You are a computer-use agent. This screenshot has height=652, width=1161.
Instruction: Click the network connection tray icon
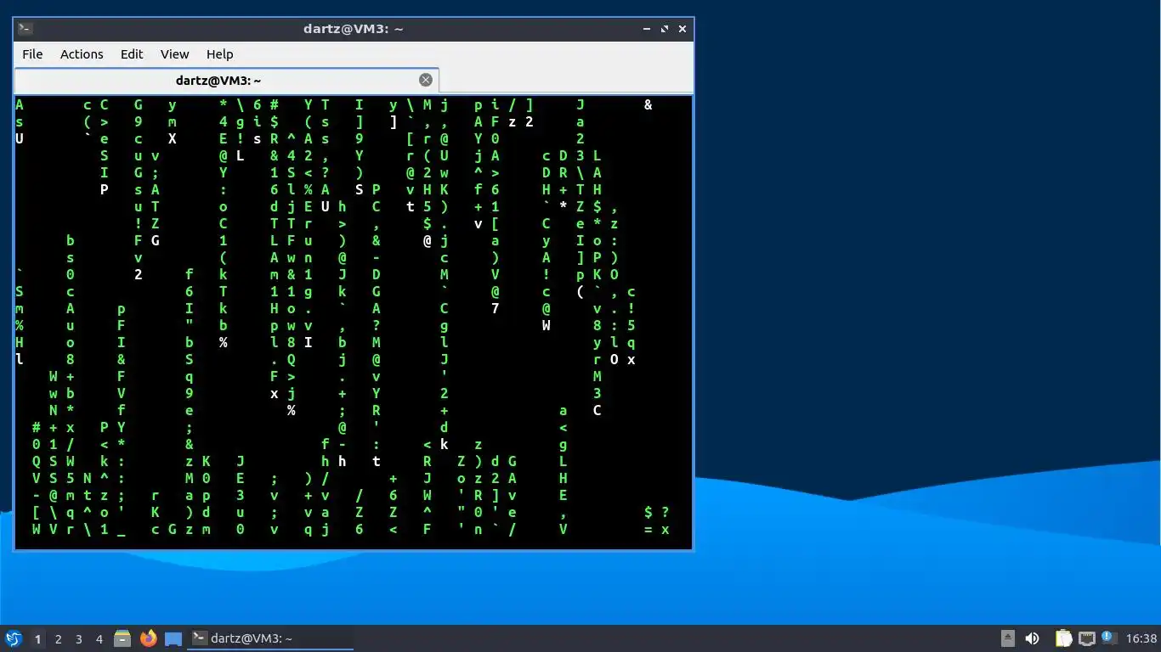(x=1087, y=638)
